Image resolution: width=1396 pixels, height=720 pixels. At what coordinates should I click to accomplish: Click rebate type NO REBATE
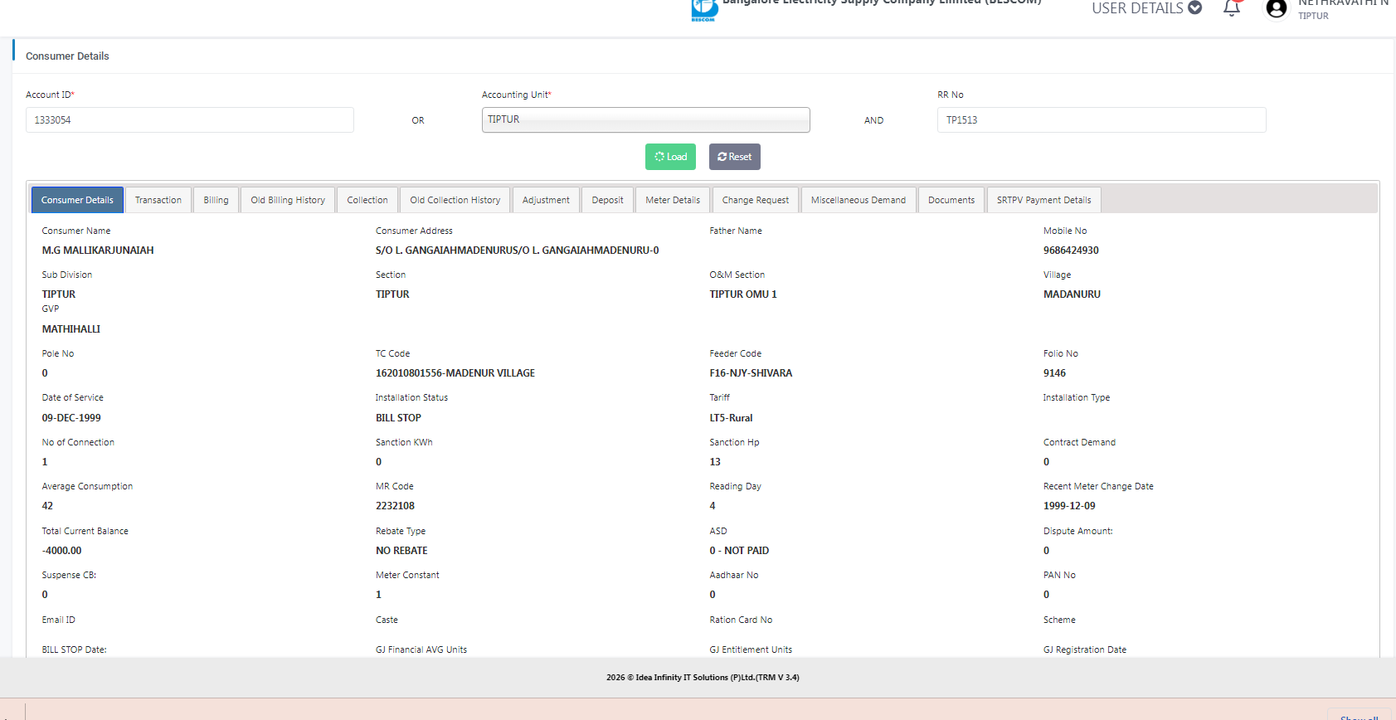click(x=401, y=551)
